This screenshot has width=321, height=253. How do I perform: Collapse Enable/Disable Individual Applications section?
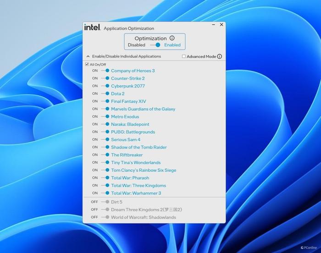(x=88, y=56)
